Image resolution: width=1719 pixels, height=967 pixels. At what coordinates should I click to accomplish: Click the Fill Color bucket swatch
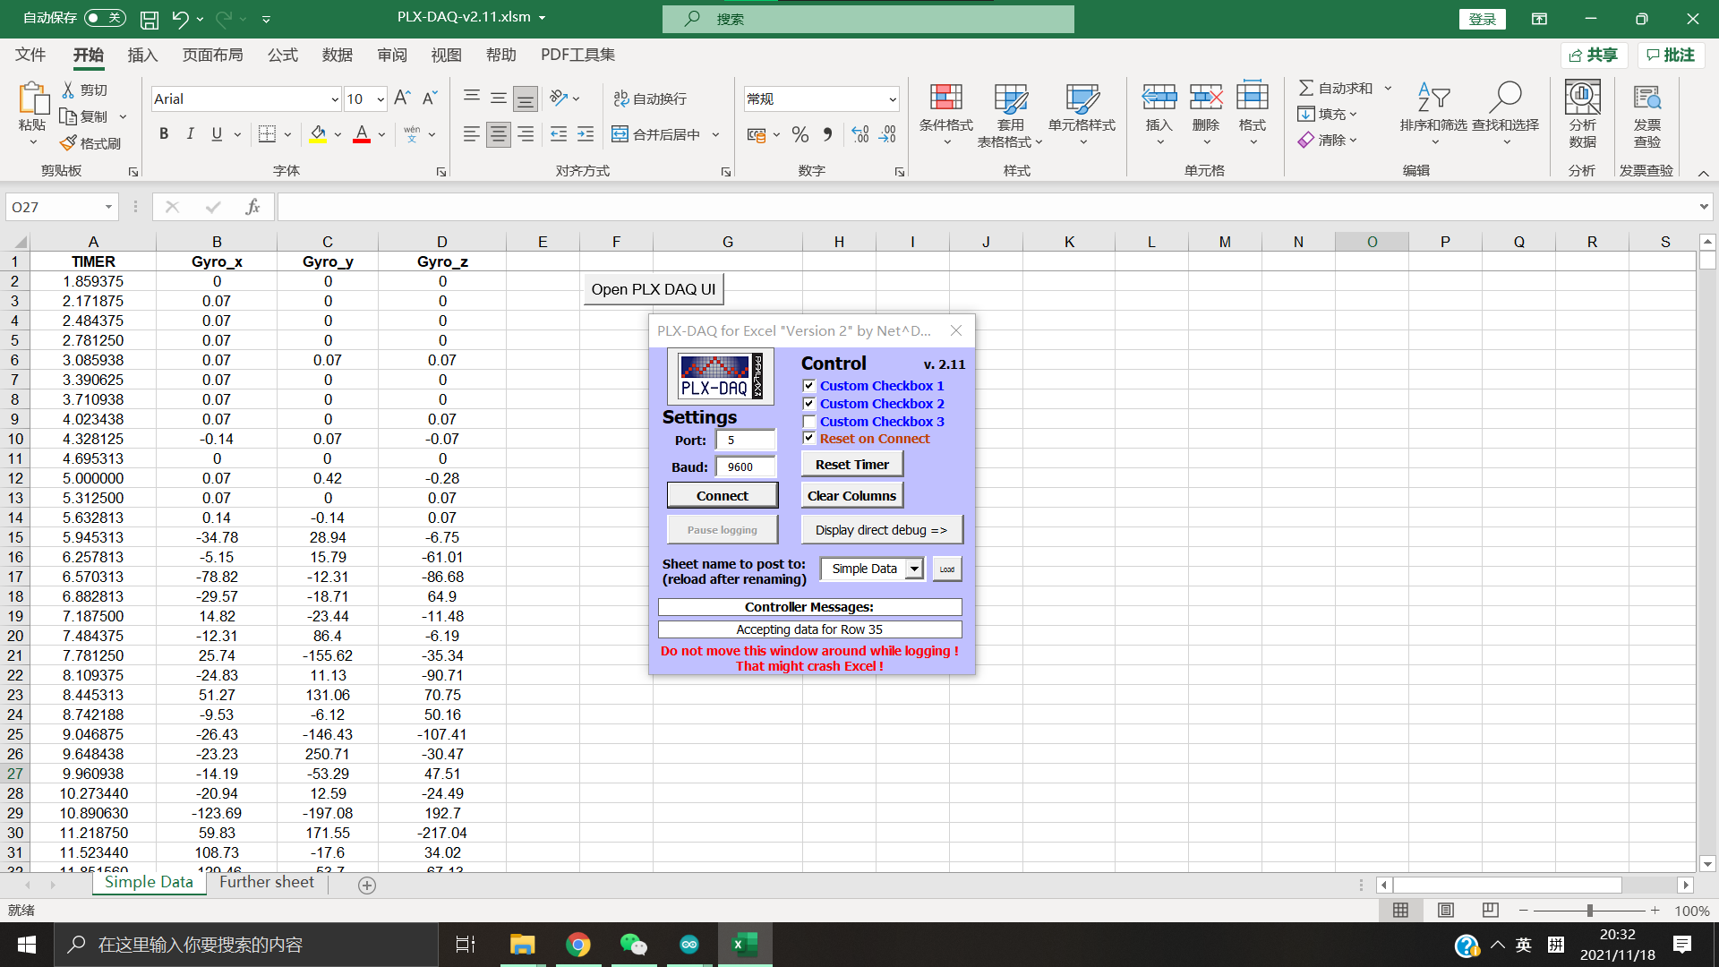(318, 134)
